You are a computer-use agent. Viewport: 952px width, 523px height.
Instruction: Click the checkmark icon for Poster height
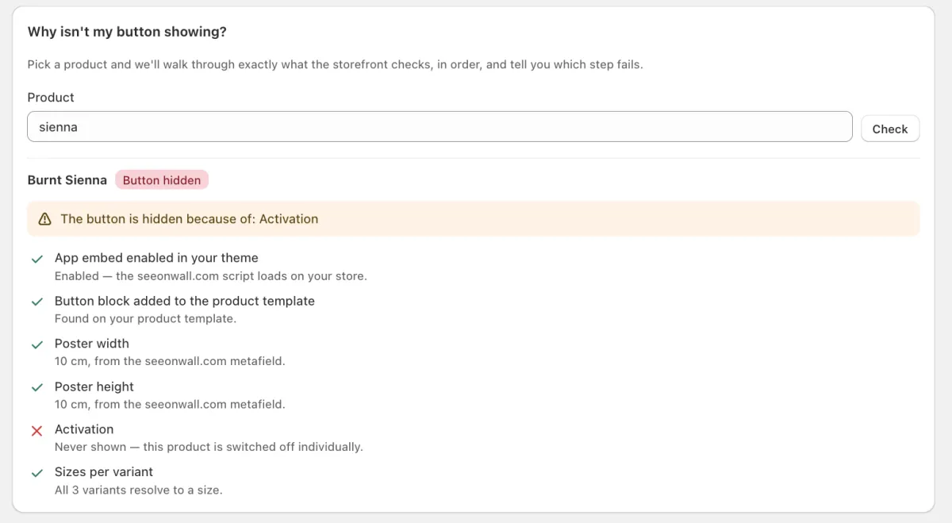tap(36, 387)
